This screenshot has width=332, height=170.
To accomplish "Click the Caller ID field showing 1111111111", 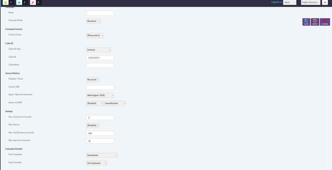I will point(100,58).
